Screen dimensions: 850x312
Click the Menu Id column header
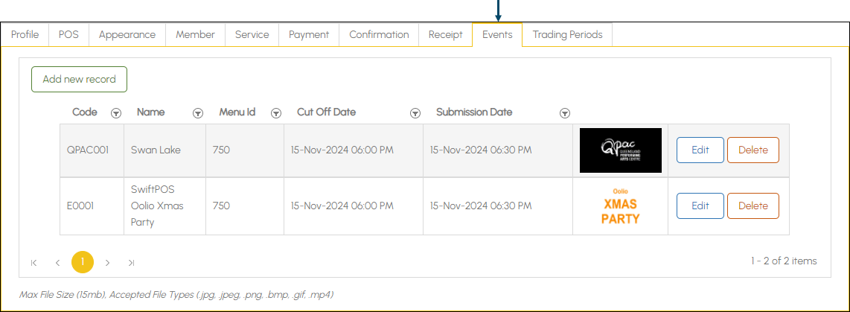[237, 112]
